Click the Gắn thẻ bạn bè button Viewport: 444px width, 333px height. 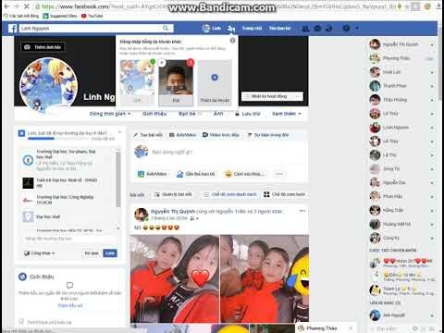(x=195, y=174)
